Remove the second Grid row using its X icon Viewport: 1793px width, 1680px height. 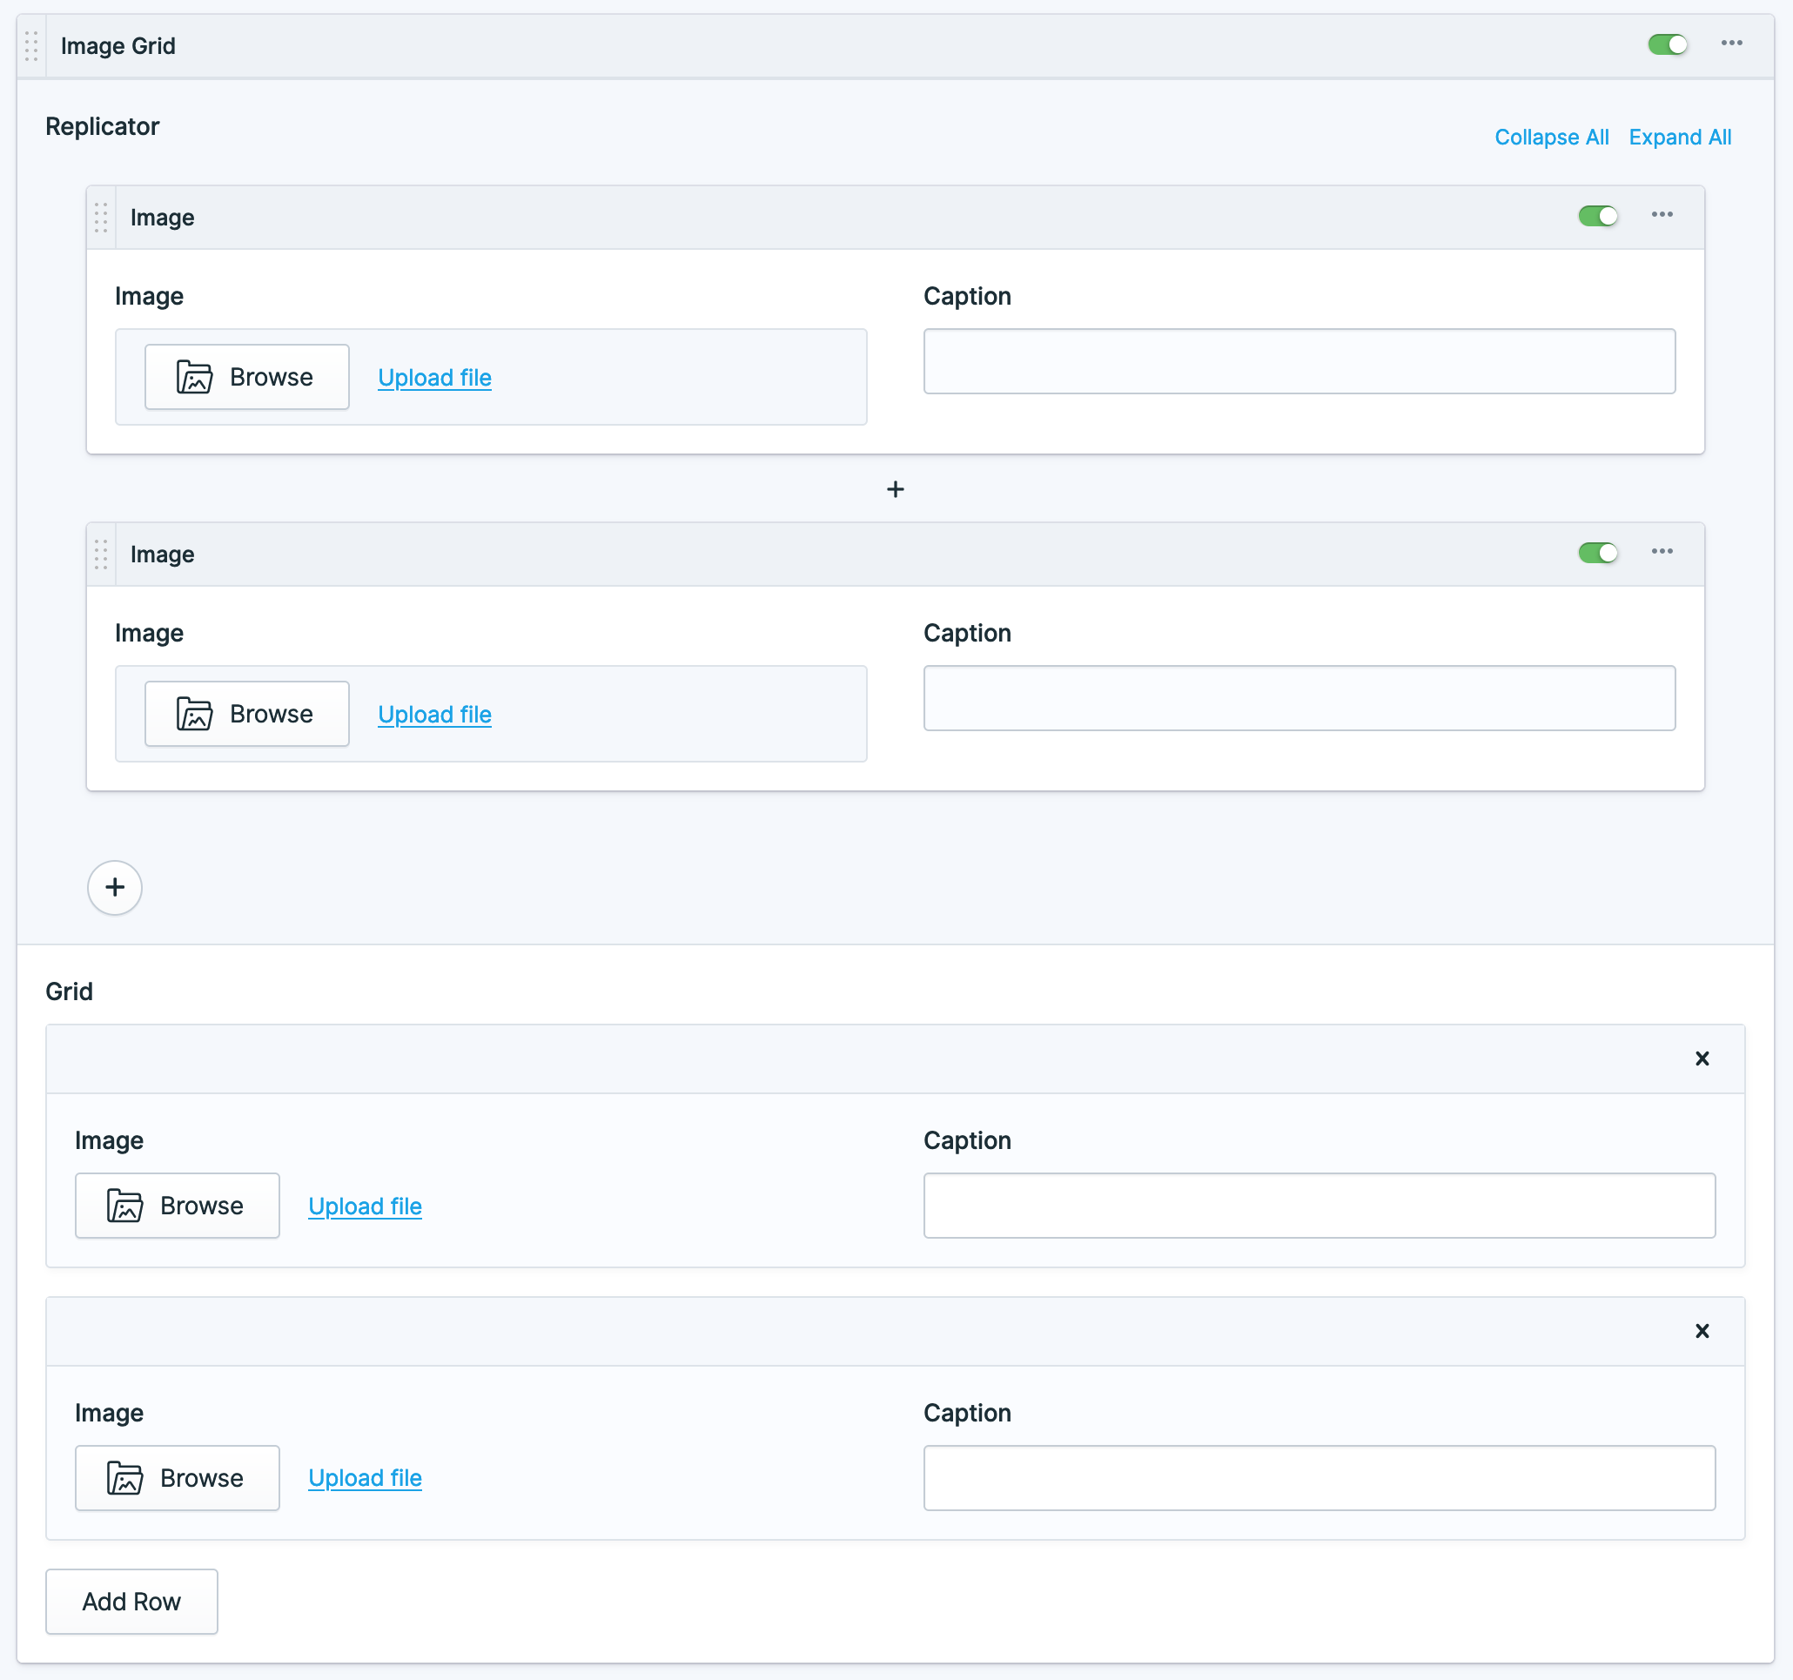coord(1702,1330)
